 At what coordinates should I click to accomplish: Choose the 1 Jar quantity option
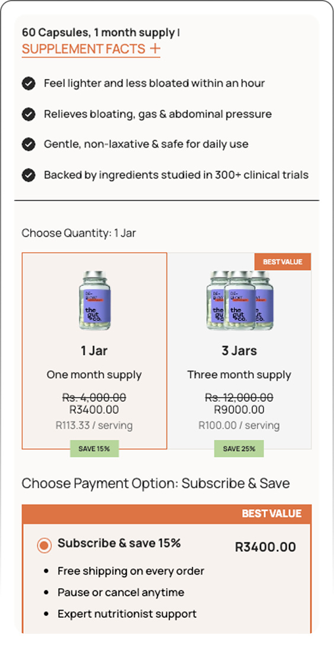pos(94,351)
